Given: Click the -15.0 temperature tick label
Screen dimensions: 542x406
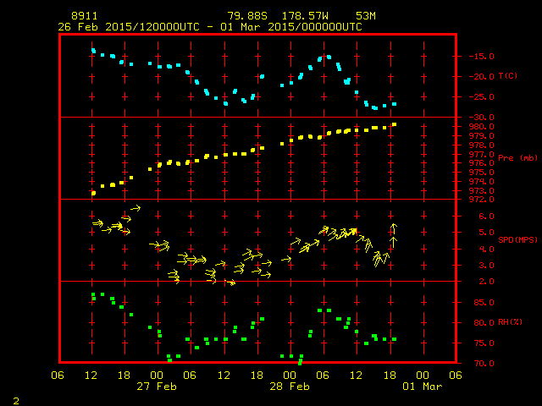Looking at the screenshot, I should coord(482,57).
